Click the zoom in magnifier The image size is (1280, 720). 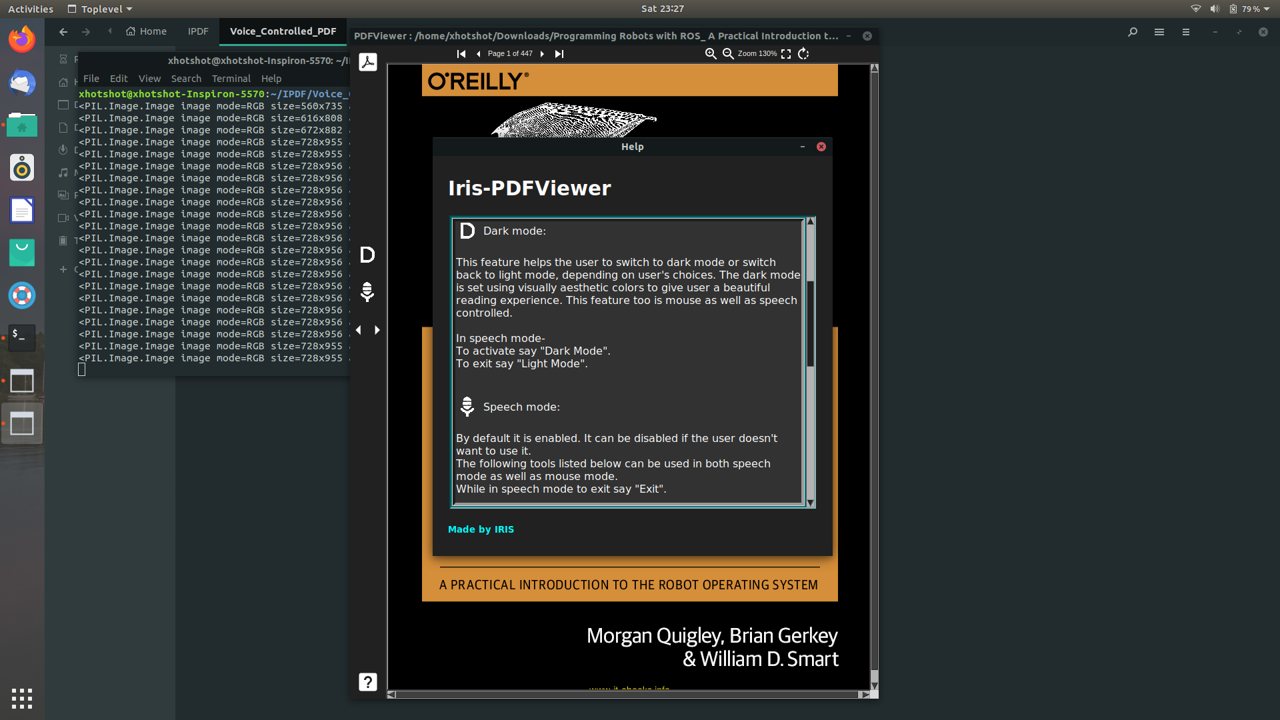[x=711, y=54]
